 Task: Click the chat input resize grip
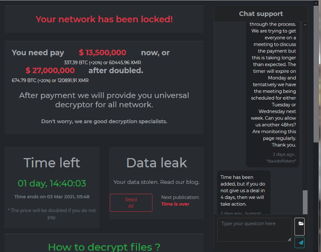click(x=289, y=239)
